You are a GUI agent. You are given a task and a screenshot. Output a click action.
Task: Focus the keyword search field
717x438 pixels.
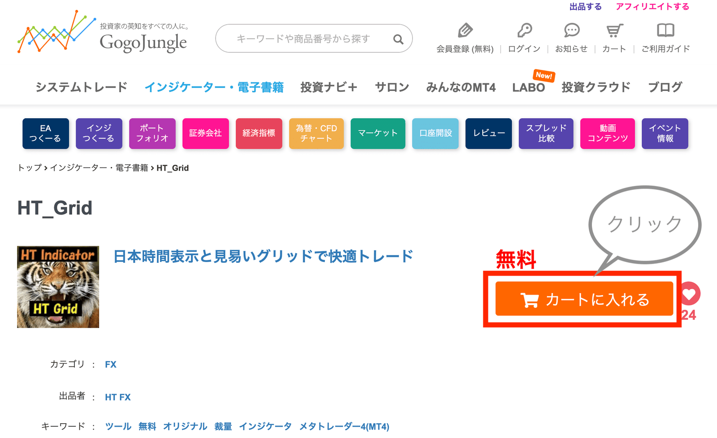pyautogui.click(x=314, y=39)
